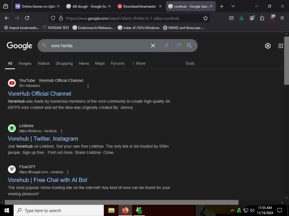The width and height of the screenshot is (289, 216).
Task: Open the VoreHub Official Channel link
Action: click(x=40, y=94)
